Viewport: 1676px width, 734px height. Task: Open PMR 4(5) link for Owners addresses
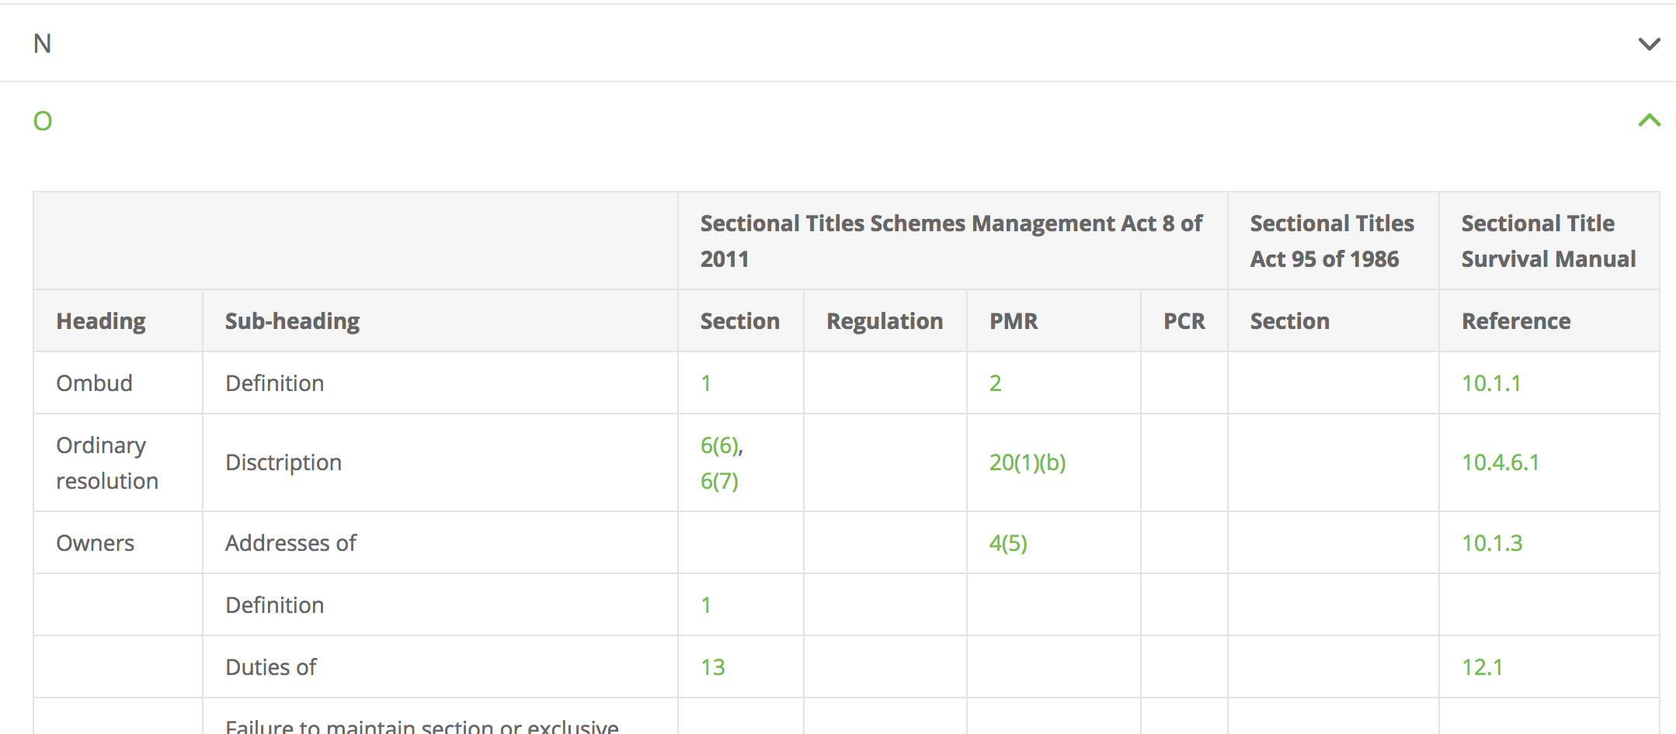(1007, 543)
